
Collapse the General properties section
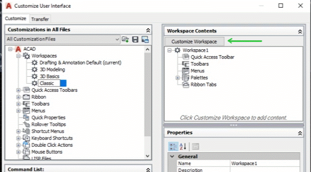pos(172,157)
